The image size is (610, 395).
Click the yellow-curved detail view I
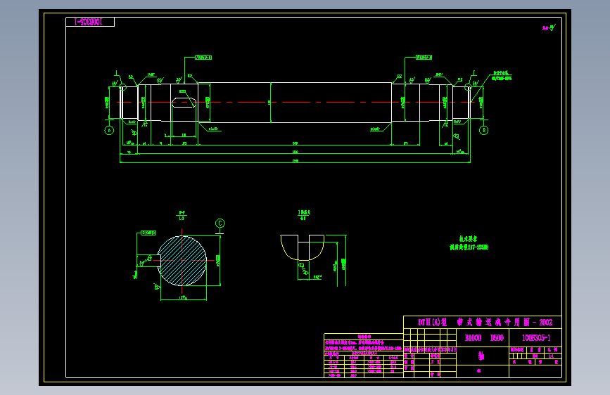[303, 247]
